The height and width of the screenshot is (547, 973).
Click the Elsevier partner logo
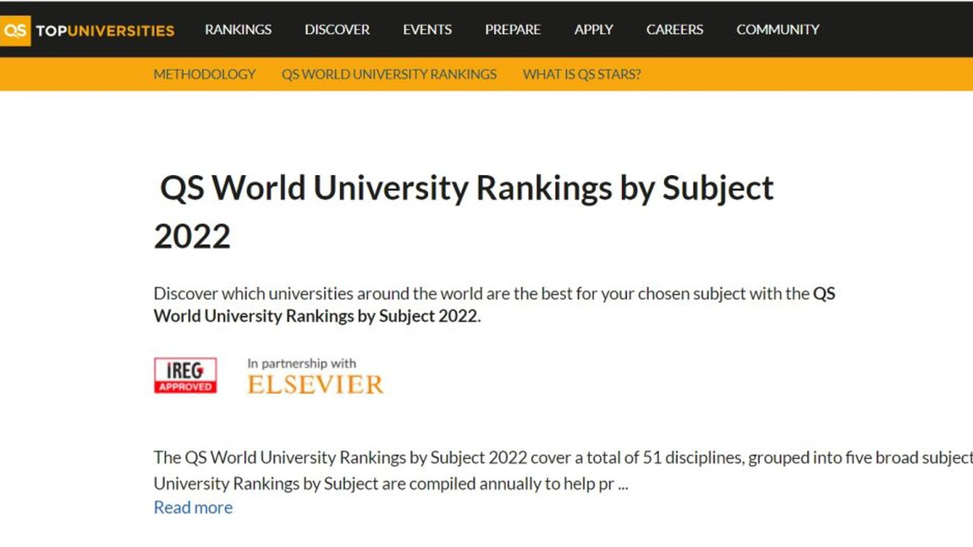315,385
